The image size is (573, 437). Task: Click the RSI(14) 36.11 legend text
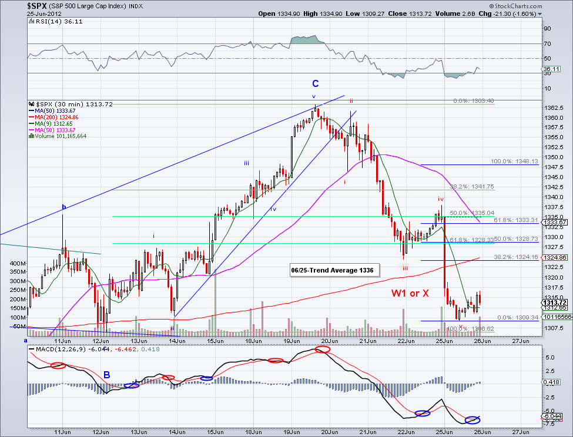59,22
